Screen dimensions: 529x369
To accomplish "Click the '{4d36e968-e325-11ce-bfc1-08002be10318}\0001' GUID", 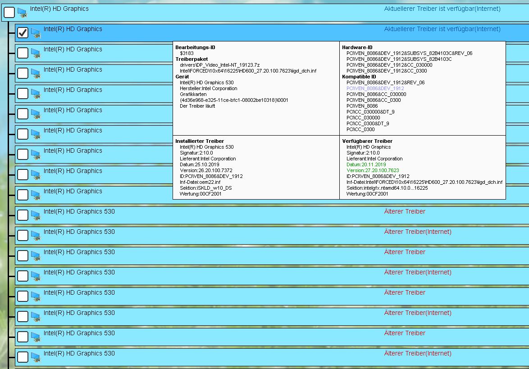I will pos(234,100).
